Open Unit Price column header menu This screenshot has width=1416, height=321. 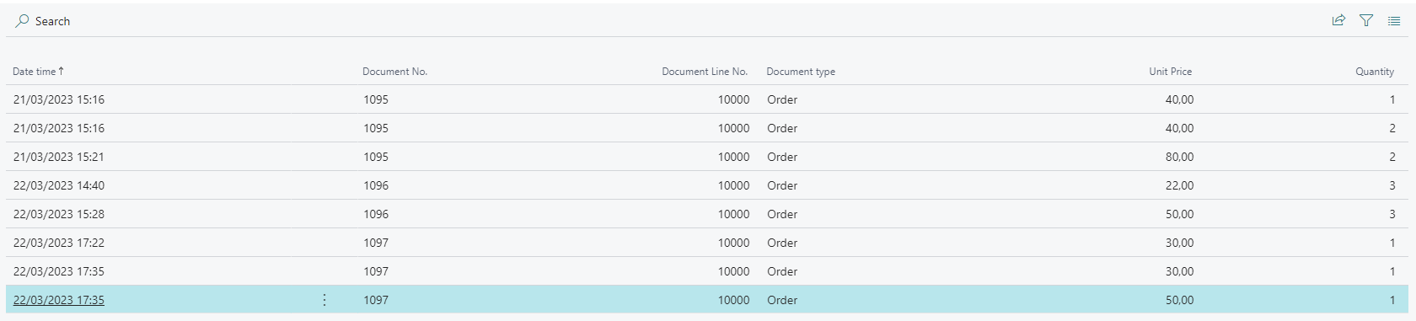click(1170, 72)
